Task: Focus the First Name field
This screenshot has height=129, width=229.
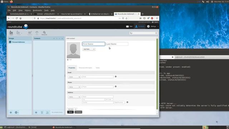Action: pyautogui.click(x=93, y=44)
